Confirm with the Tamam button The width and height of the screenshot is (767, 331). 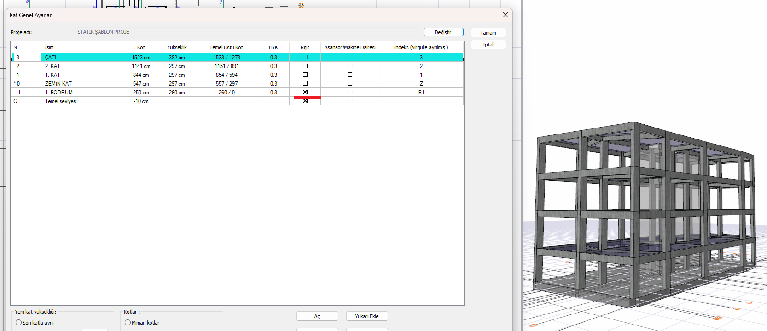(x=488, y=33)
